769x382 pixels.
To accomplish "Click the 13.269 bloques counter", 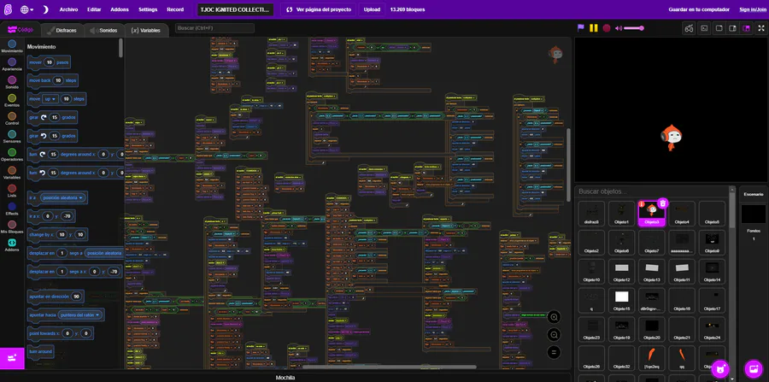I will (x=407, y=9).
